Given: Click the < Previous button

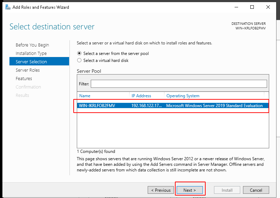Looking at the screenshot, I should coord(161,190).
